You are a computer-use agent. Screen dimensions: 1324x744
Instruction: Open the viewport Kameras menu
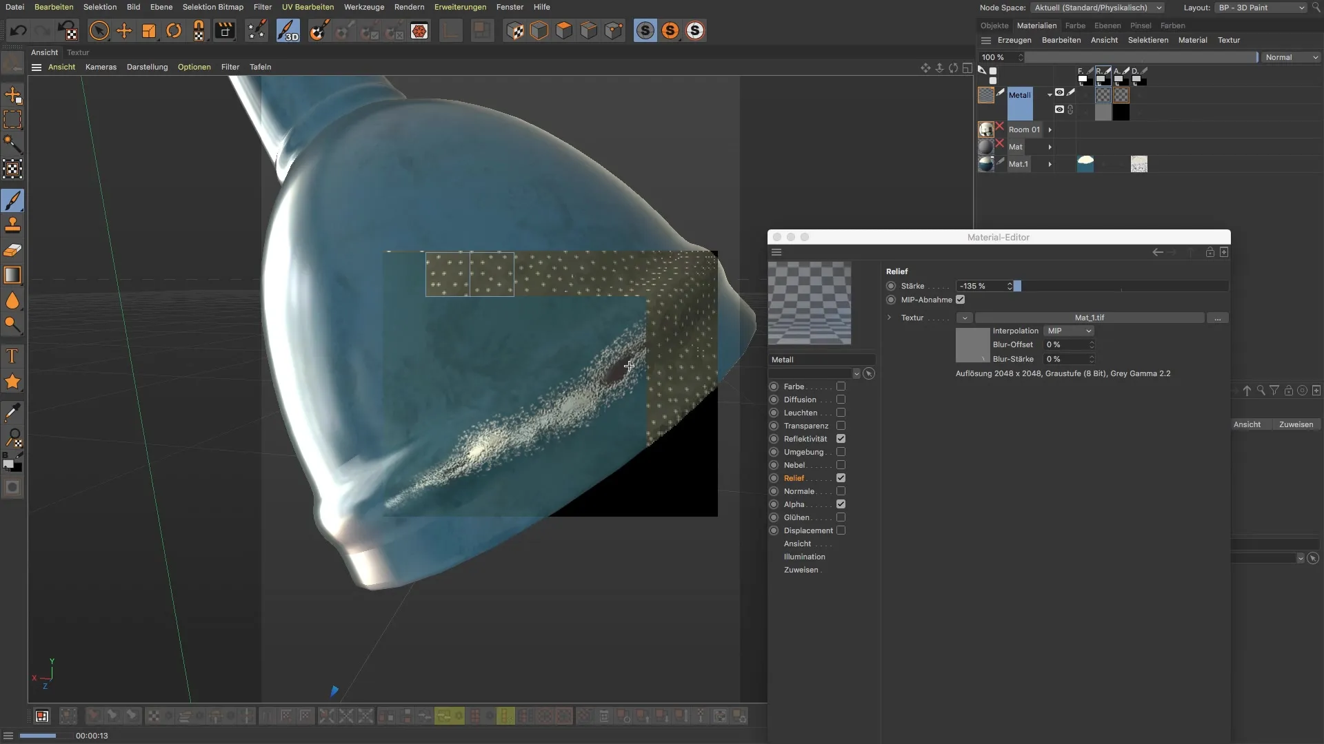(101, 67)
